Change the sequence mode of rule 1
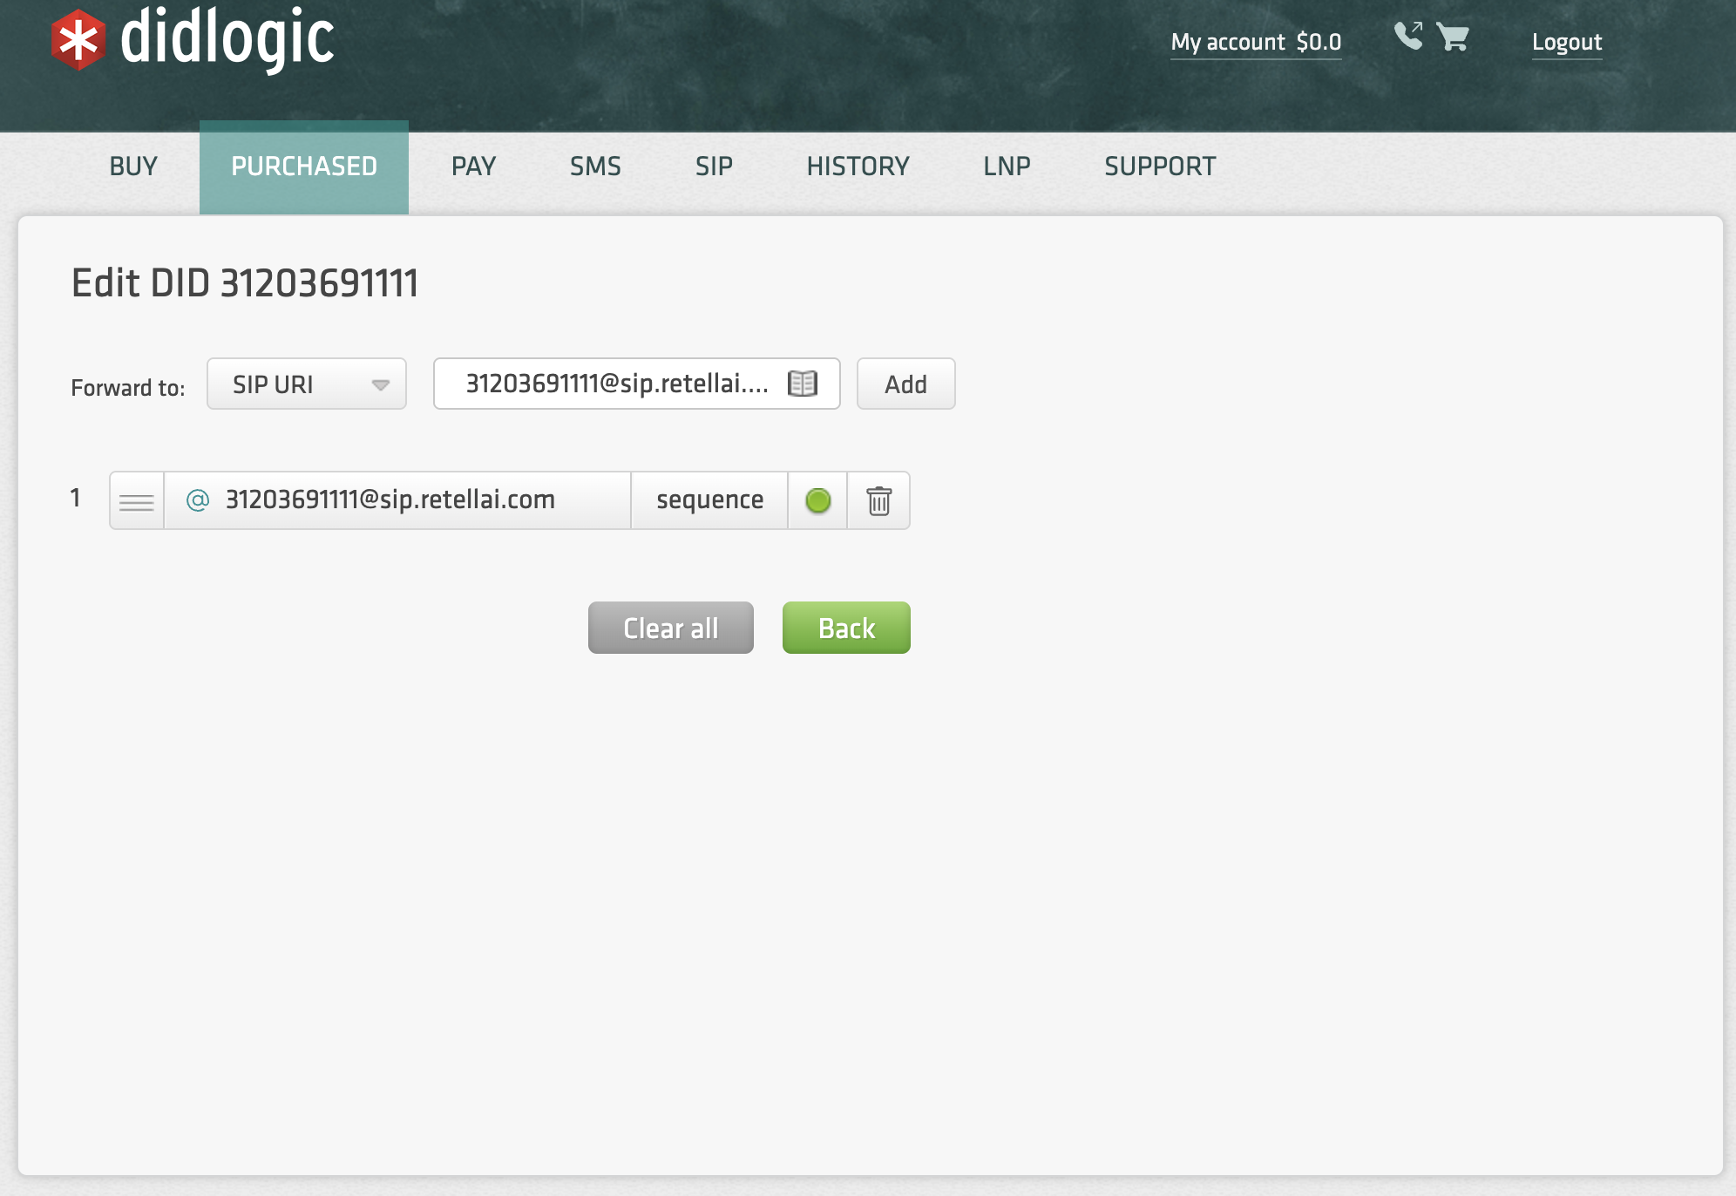 [709, 500]
